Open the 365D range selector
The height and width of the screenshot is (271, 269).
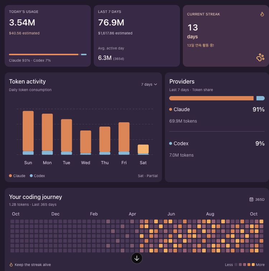pos(257,199)
